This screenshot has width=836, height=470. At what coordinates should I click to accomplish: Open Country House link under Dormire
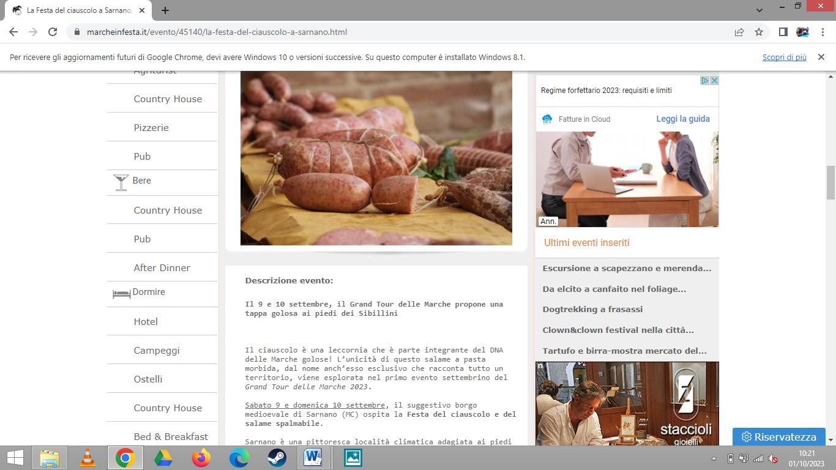[168, 408]
